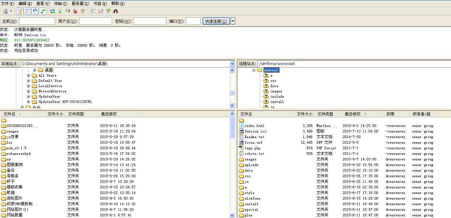Screen dimensions: 451x218
Task: Toggle the message log display
Action: point(20,11)
